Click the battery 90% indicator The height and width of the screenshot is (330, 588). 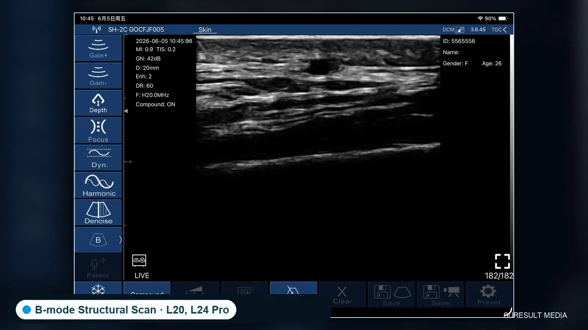point(496,18)
